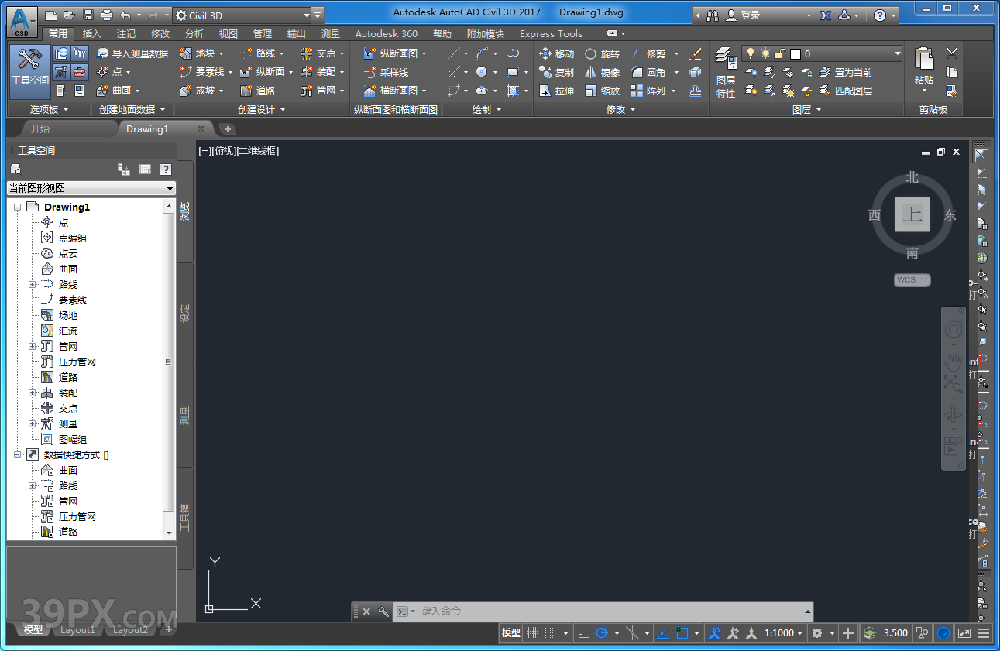This screenshot has width=1000, height=651.
Task: Click 导入测量数据 import survey data
Action: 132,53
